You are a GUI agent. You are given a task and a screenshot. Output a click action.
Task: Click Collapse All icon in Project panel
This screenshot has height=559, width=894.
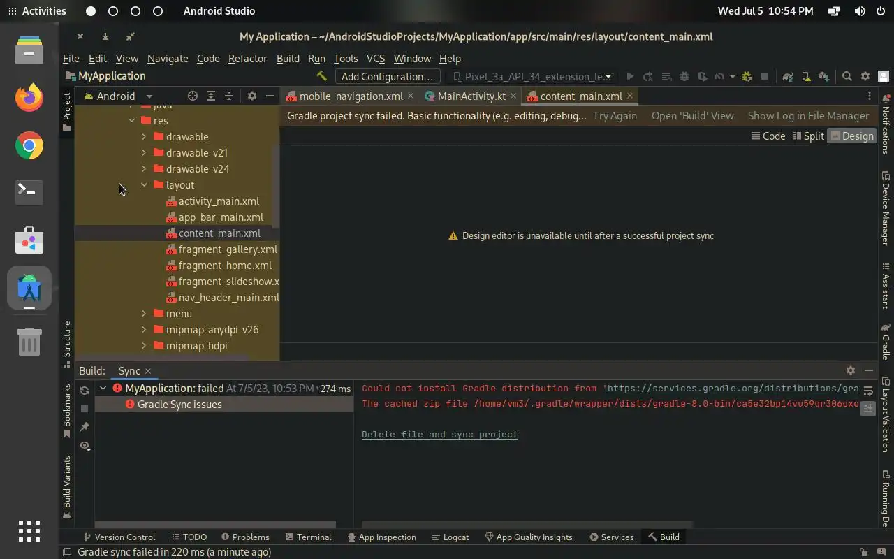click(228, 96)
